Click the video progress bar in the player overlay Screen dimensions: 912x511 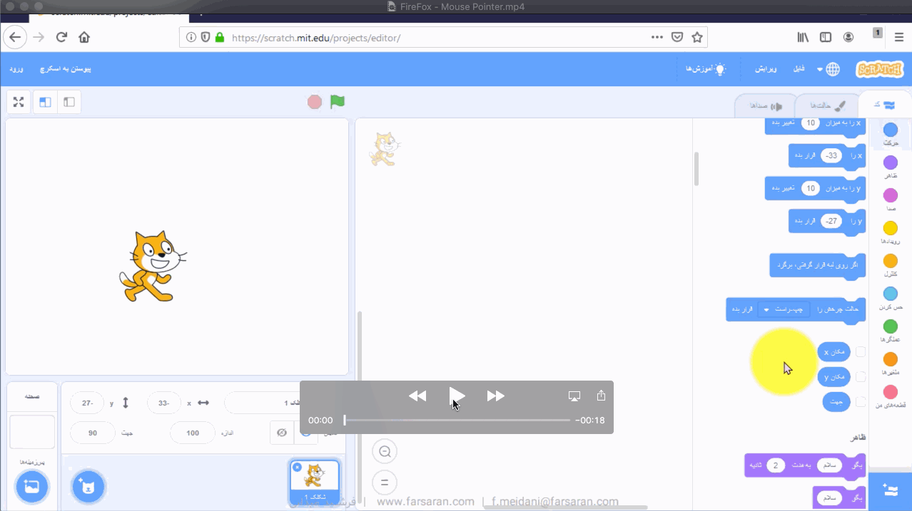click(x=457, y=420)
